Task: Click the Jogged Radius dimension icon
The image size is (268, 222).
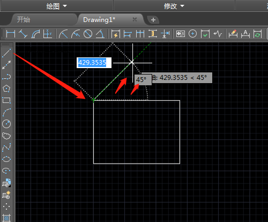Action: click(x=76, y=34)
